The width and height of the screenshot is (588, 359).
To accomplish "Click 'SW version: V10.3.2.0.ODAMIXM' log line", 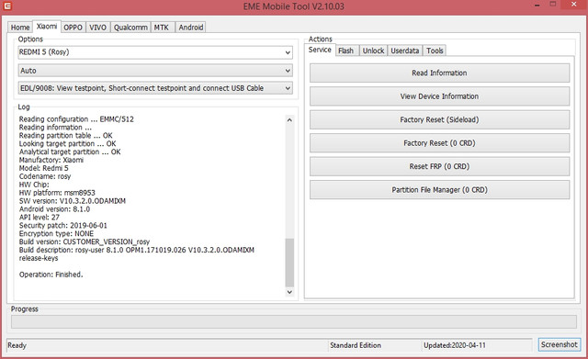I will [x=73, y=201].
